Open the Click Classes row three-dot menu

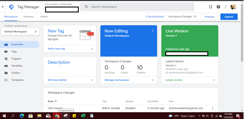[212, 108]
